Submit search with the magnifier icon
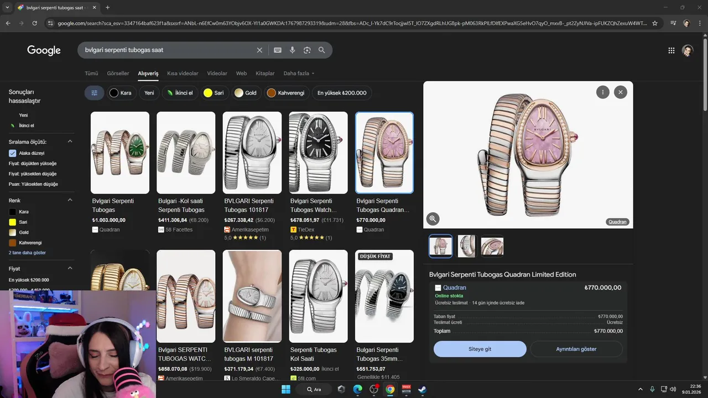This screenshot has width=708, height=398. point(321,50)
